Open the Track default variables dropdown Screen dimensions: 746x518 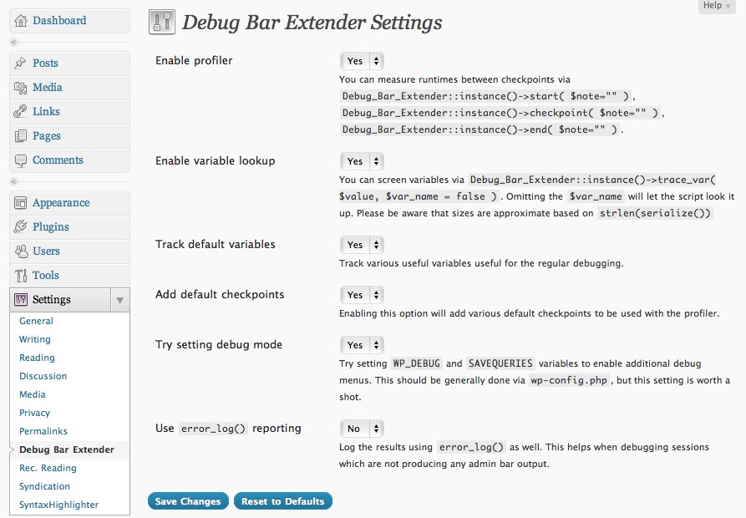362,245
